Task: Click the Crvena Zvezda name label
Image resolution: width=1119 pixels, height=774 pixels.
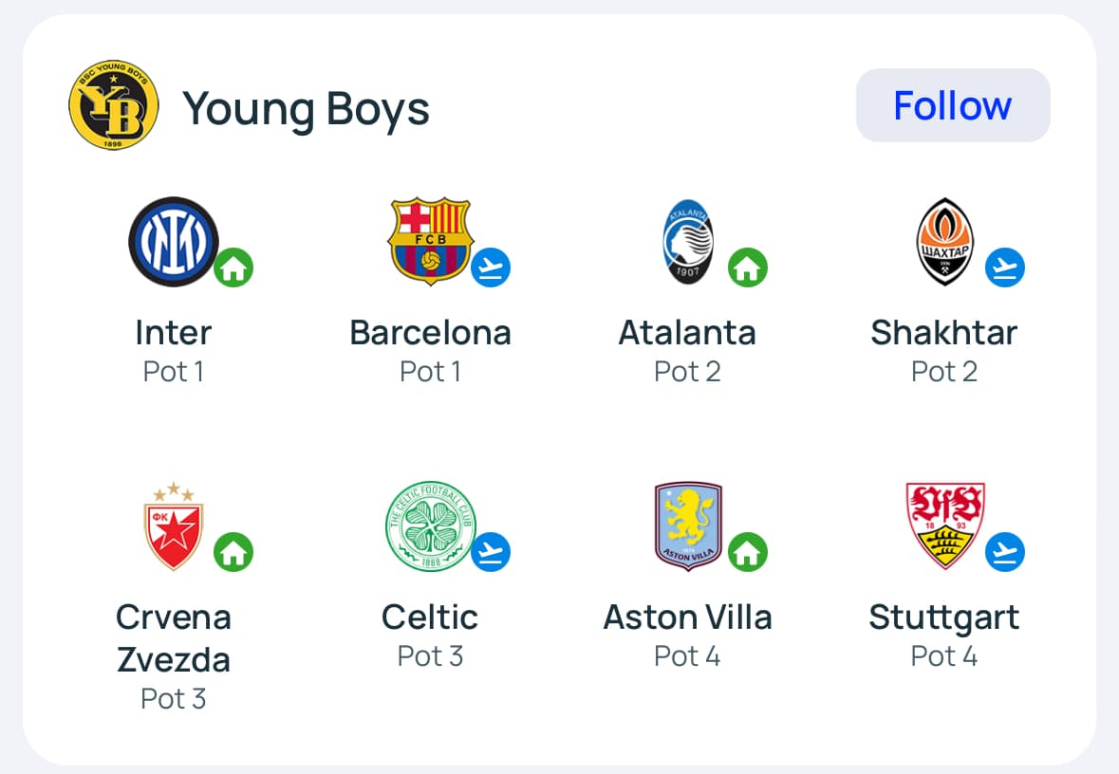Action: pyautogui.click(x=174, y=638)
